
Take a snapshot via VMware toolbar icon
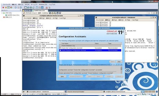[16, 7]
